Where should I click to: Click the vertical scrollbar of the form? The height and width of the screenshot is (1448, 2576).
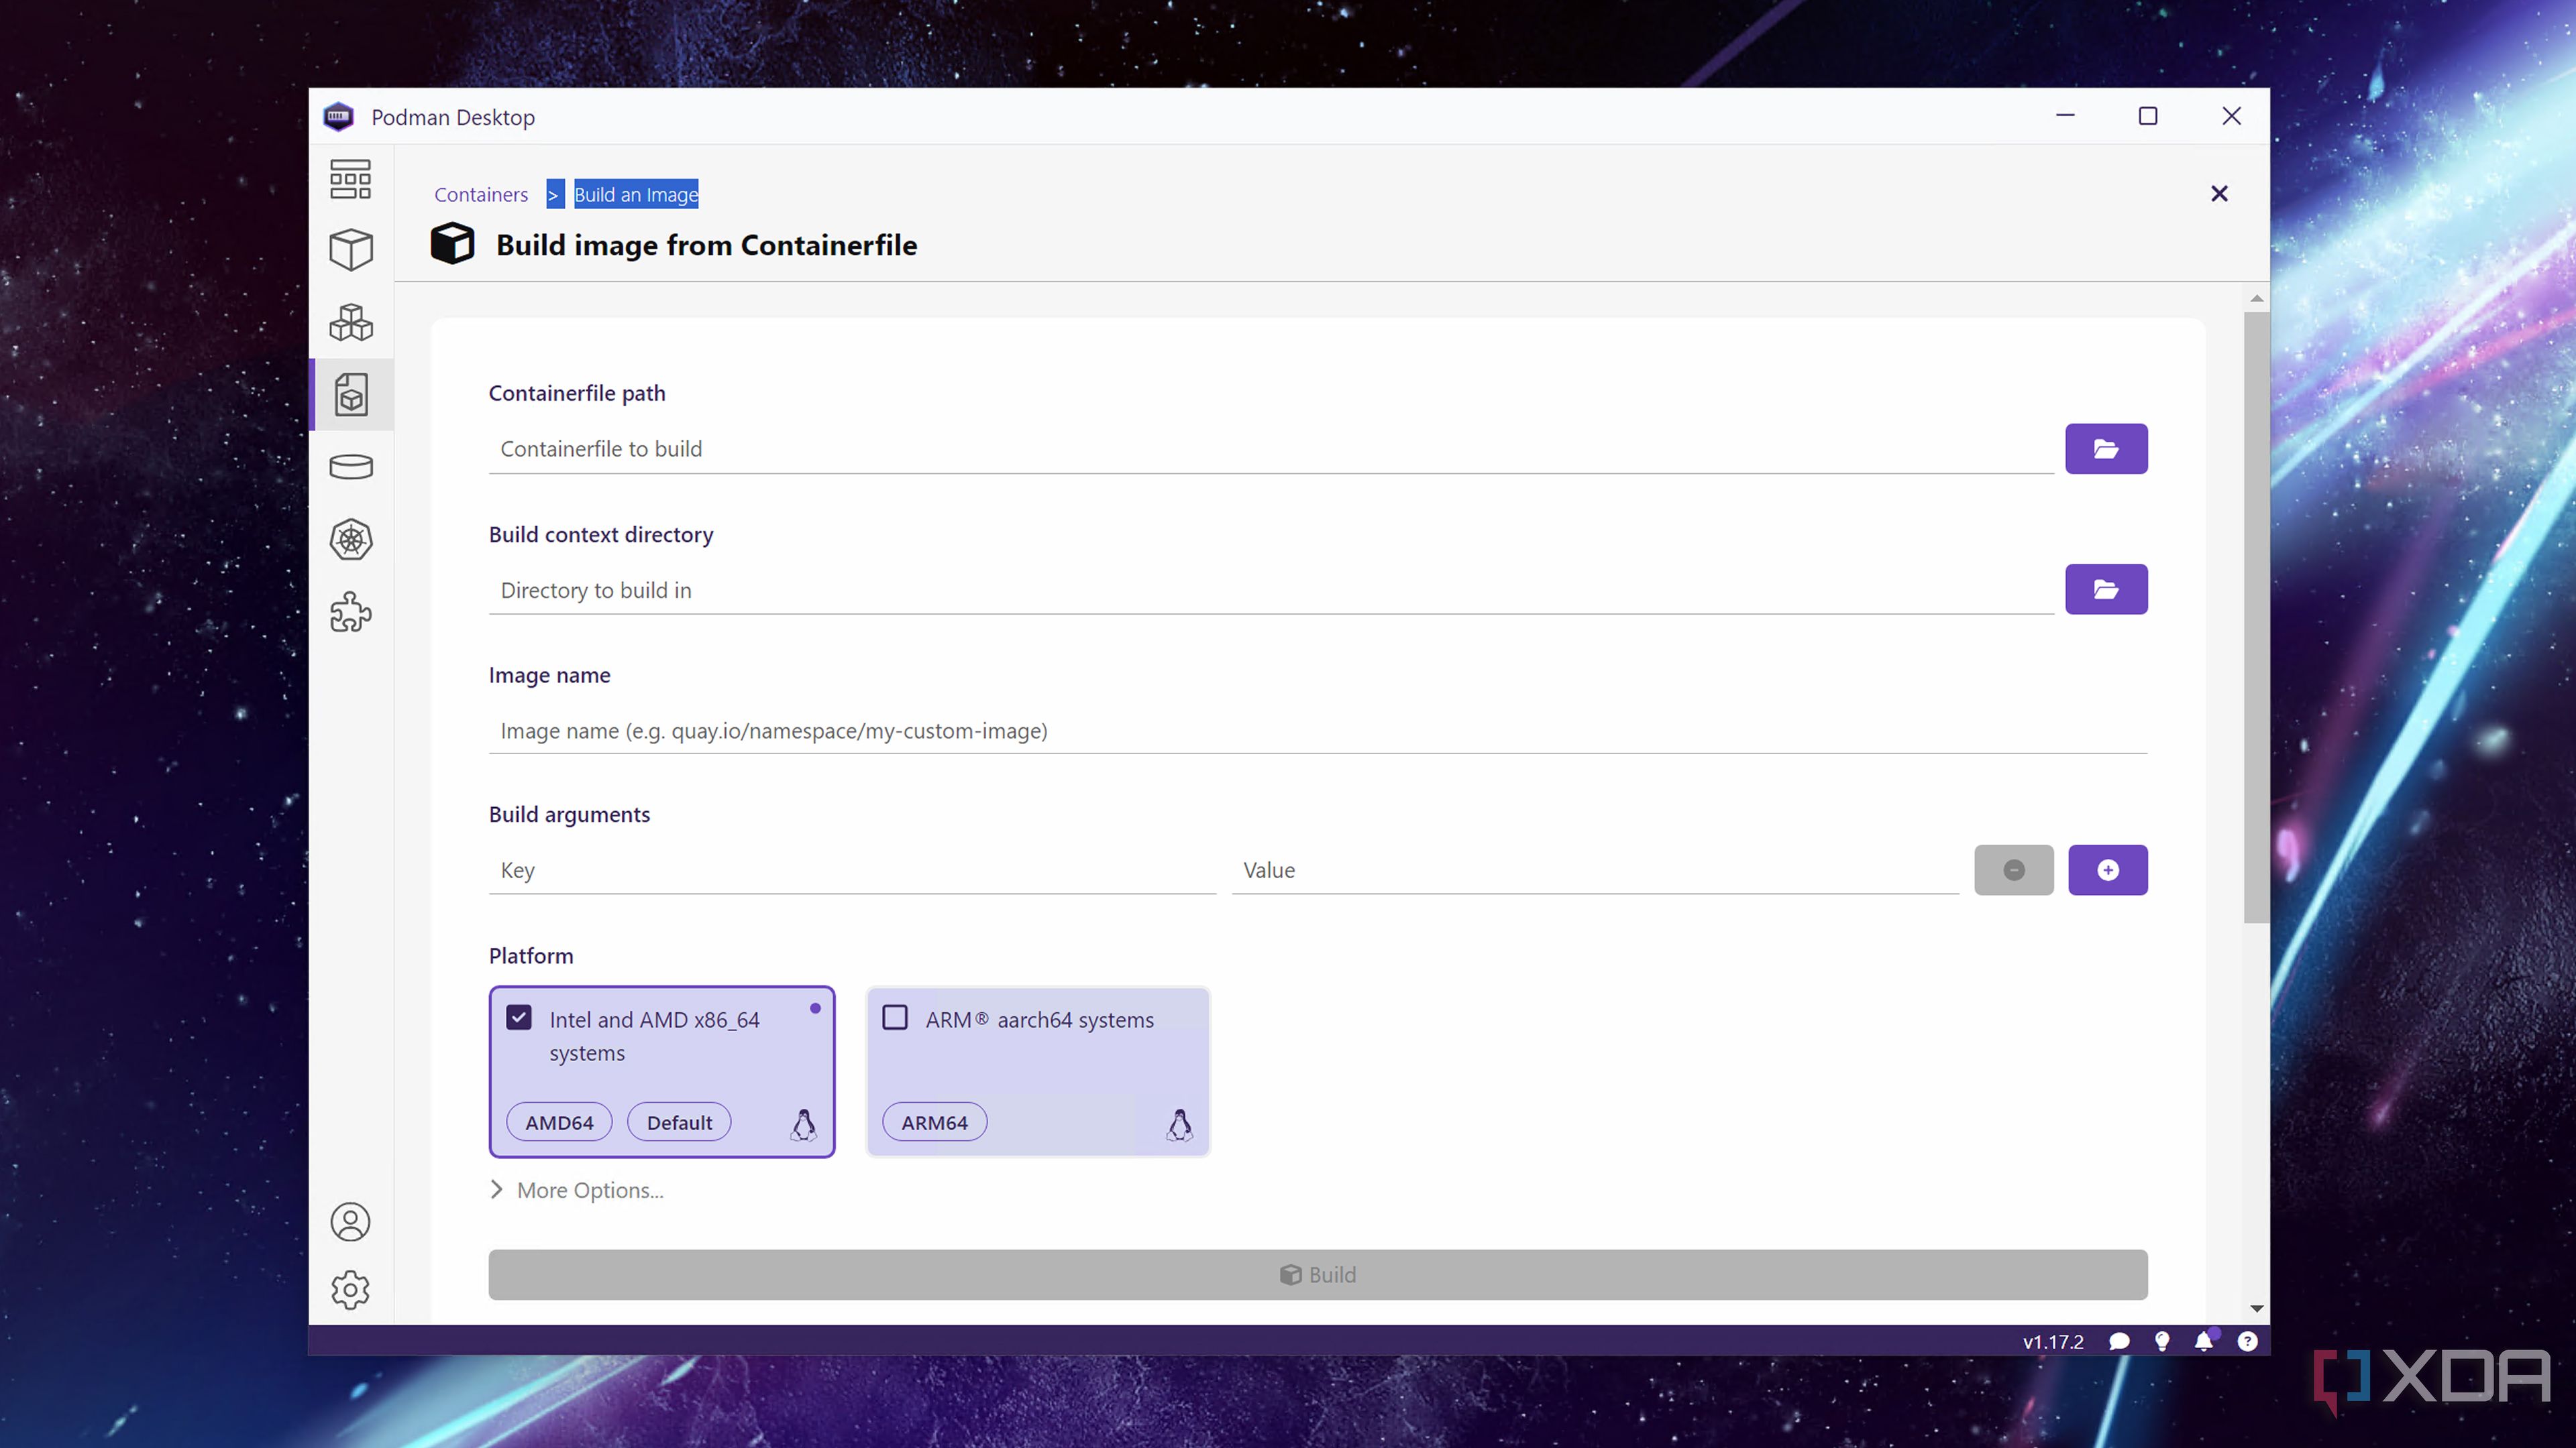pos(2256,617)
